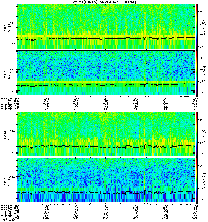Click the yellow horizontal band in the top spectrogram
208x222 pixels.
(105, 36)
